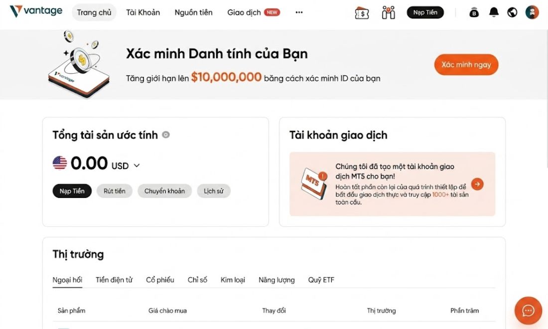Open the user profile avatar
This screenshot has height=329, width=548.
click(x=532, y=12)
